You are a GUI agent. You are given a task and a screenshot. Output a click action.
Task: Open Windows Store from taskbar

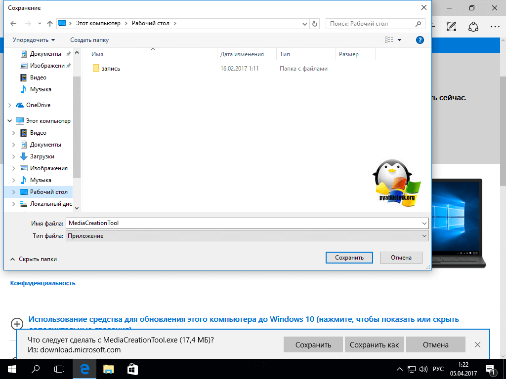tap(132, 369)
